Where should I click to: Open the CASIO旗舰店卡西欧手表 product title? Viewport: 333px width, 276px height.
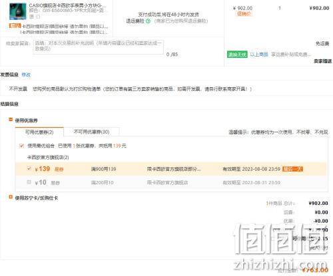[67, 5]
